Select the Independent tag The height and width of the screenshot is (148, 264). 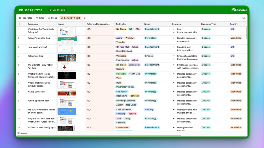coord(122,128)
